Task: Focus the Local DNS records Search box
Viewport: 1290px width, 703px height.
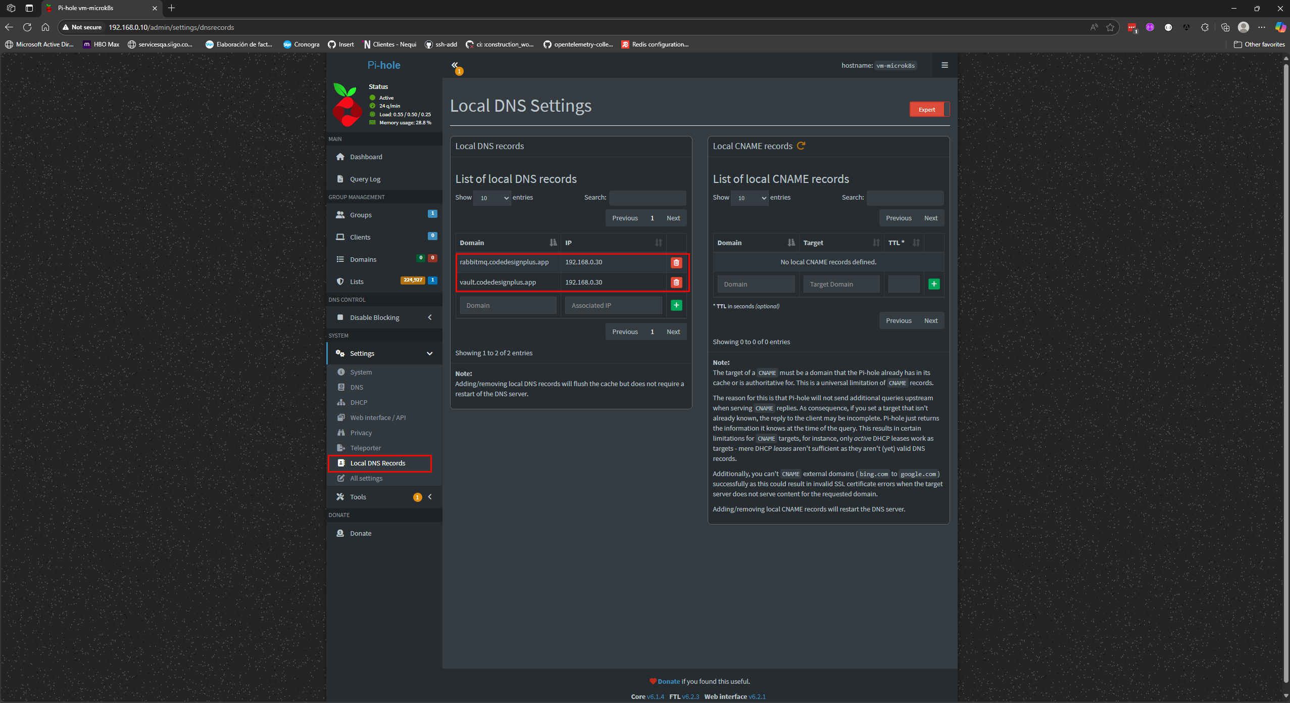Action: 648,198
